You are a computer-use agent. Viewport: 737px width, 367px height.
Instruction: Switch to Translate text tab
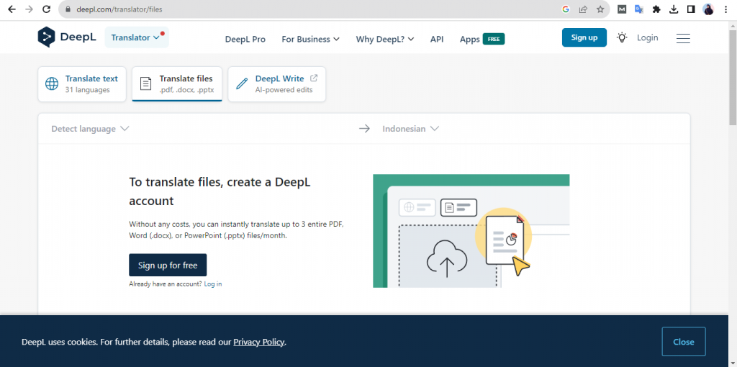click(82, 84)
